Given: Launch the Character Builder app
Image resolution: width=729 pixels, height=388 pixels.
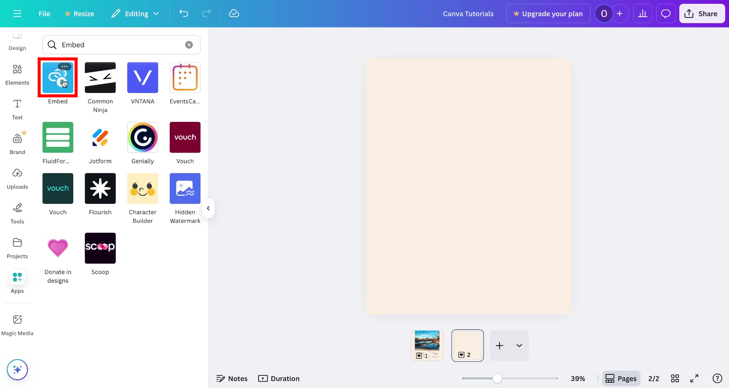Looking at the screenshot, I should click(x=142, y=188).
